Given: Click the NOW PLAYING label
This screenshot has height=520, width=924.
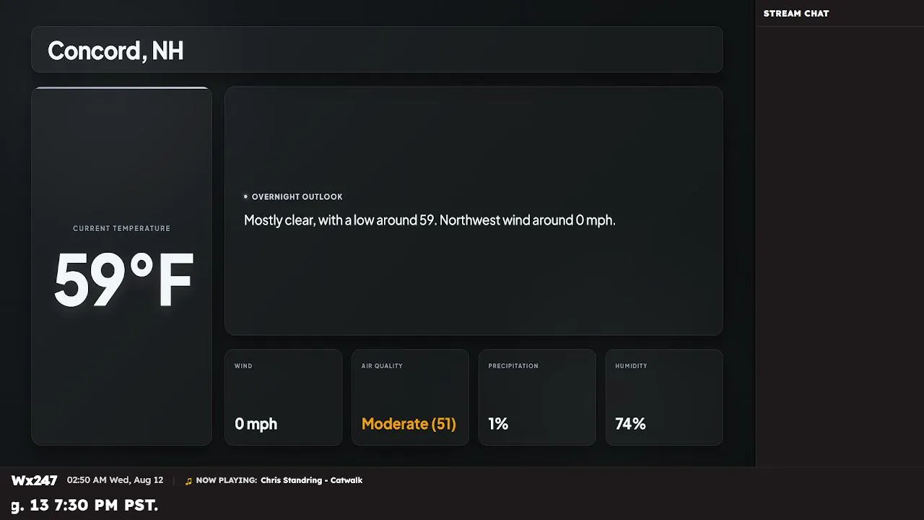Looking at the screenshot, I should pyautogui.click(x=226, y=480).
